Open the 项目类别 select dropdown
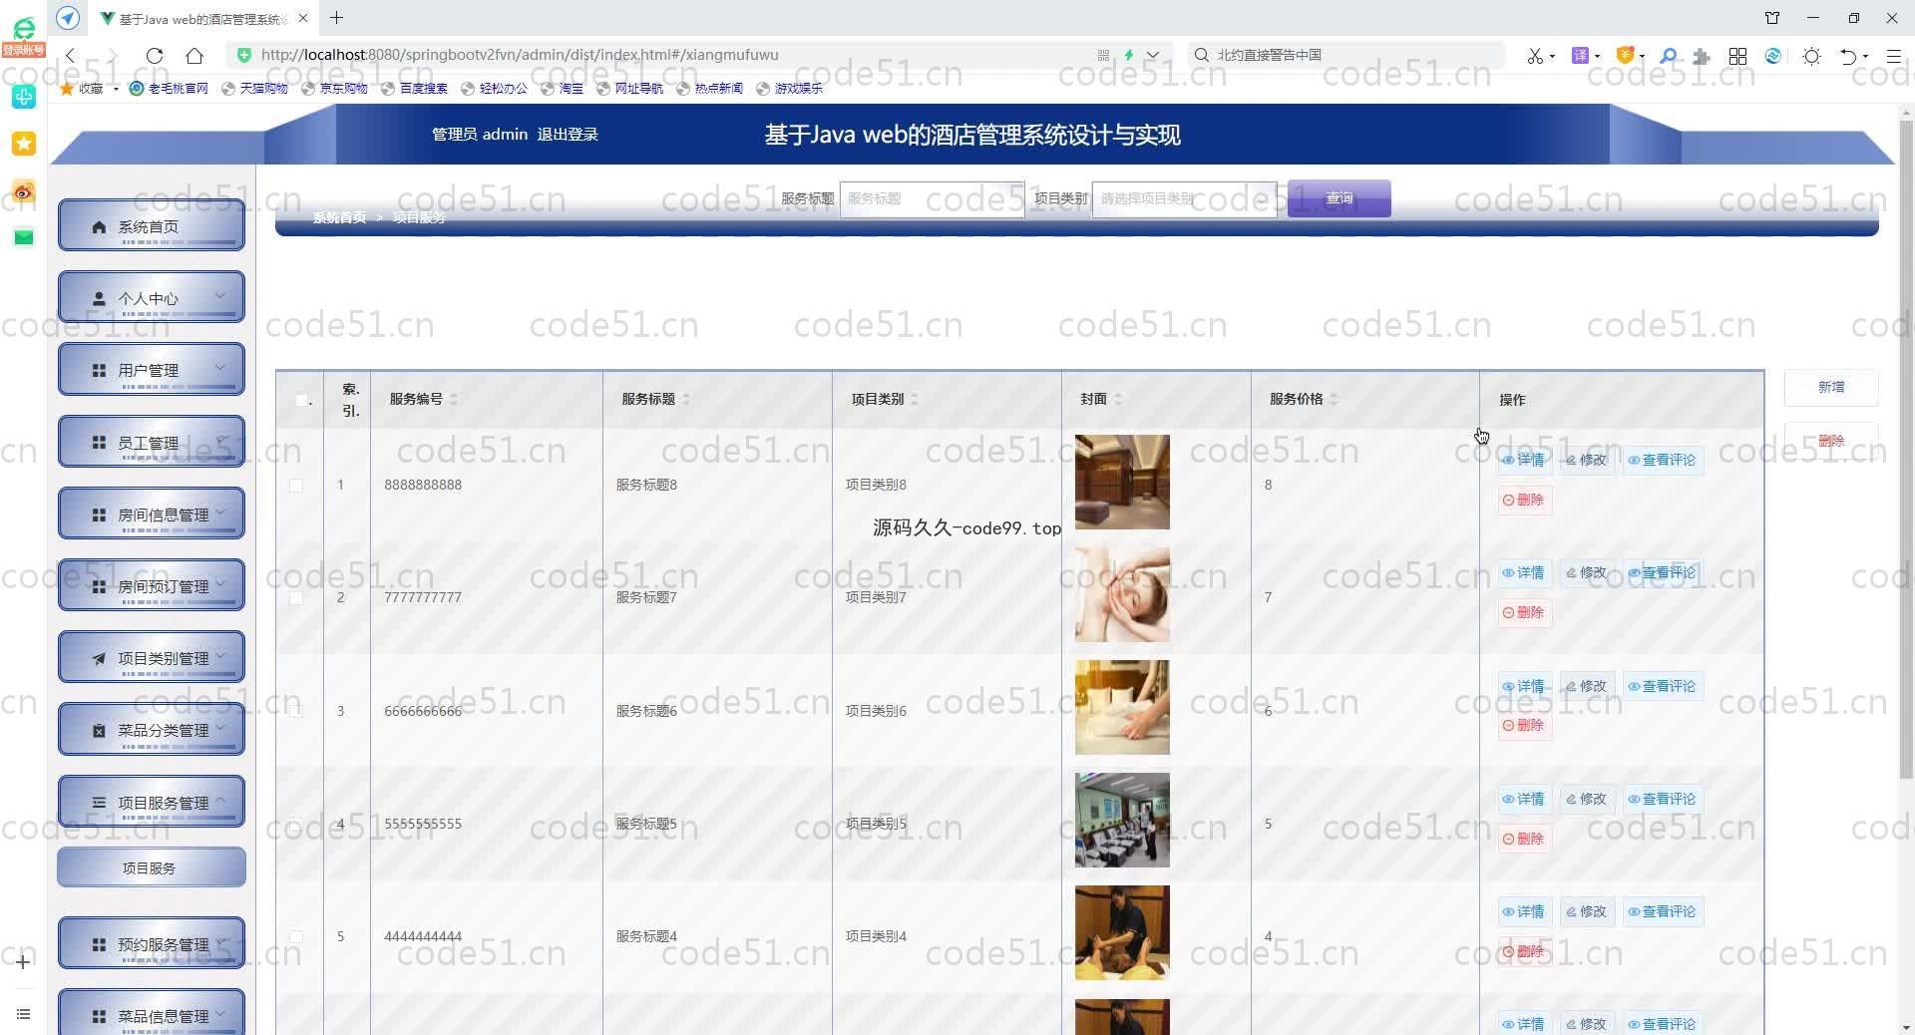This screenshot has width=1915, height=1035. [x=1184, y=198]
